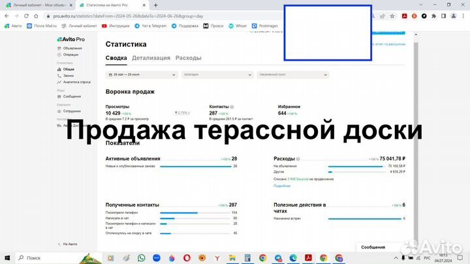Open Microsoft Edge from the taskbar
470x264 pixels.
pos(293,257)
